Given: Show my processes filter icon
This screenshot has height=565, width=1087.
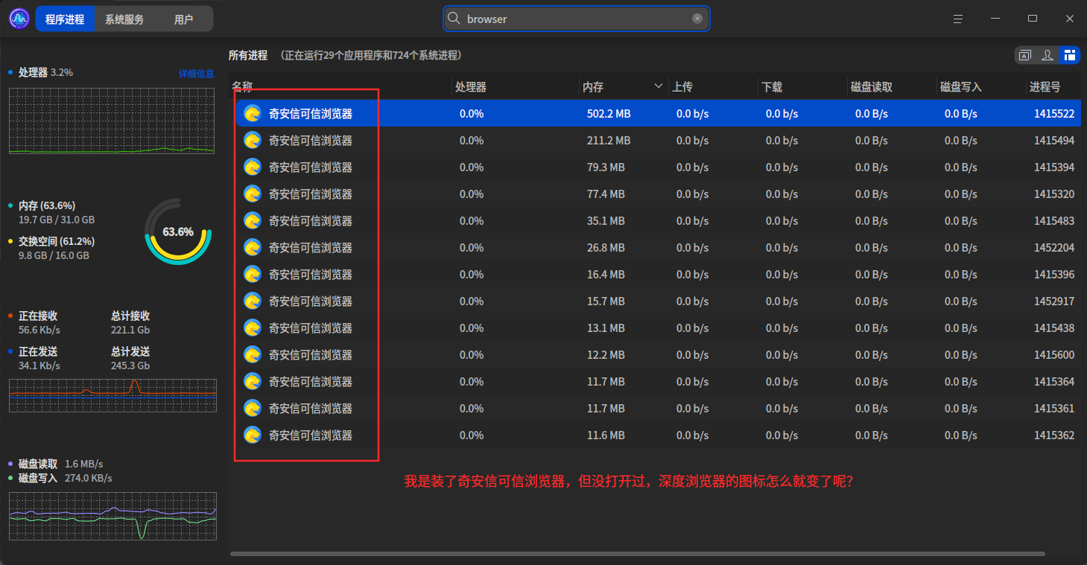Looking at the screenshot, I should (1048, 55).
